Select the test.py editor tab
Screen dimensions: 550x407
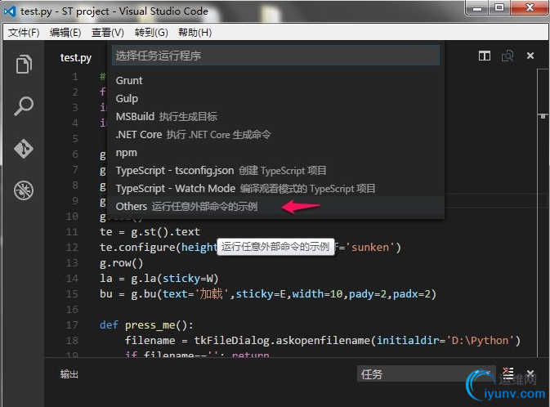(76, 57)
